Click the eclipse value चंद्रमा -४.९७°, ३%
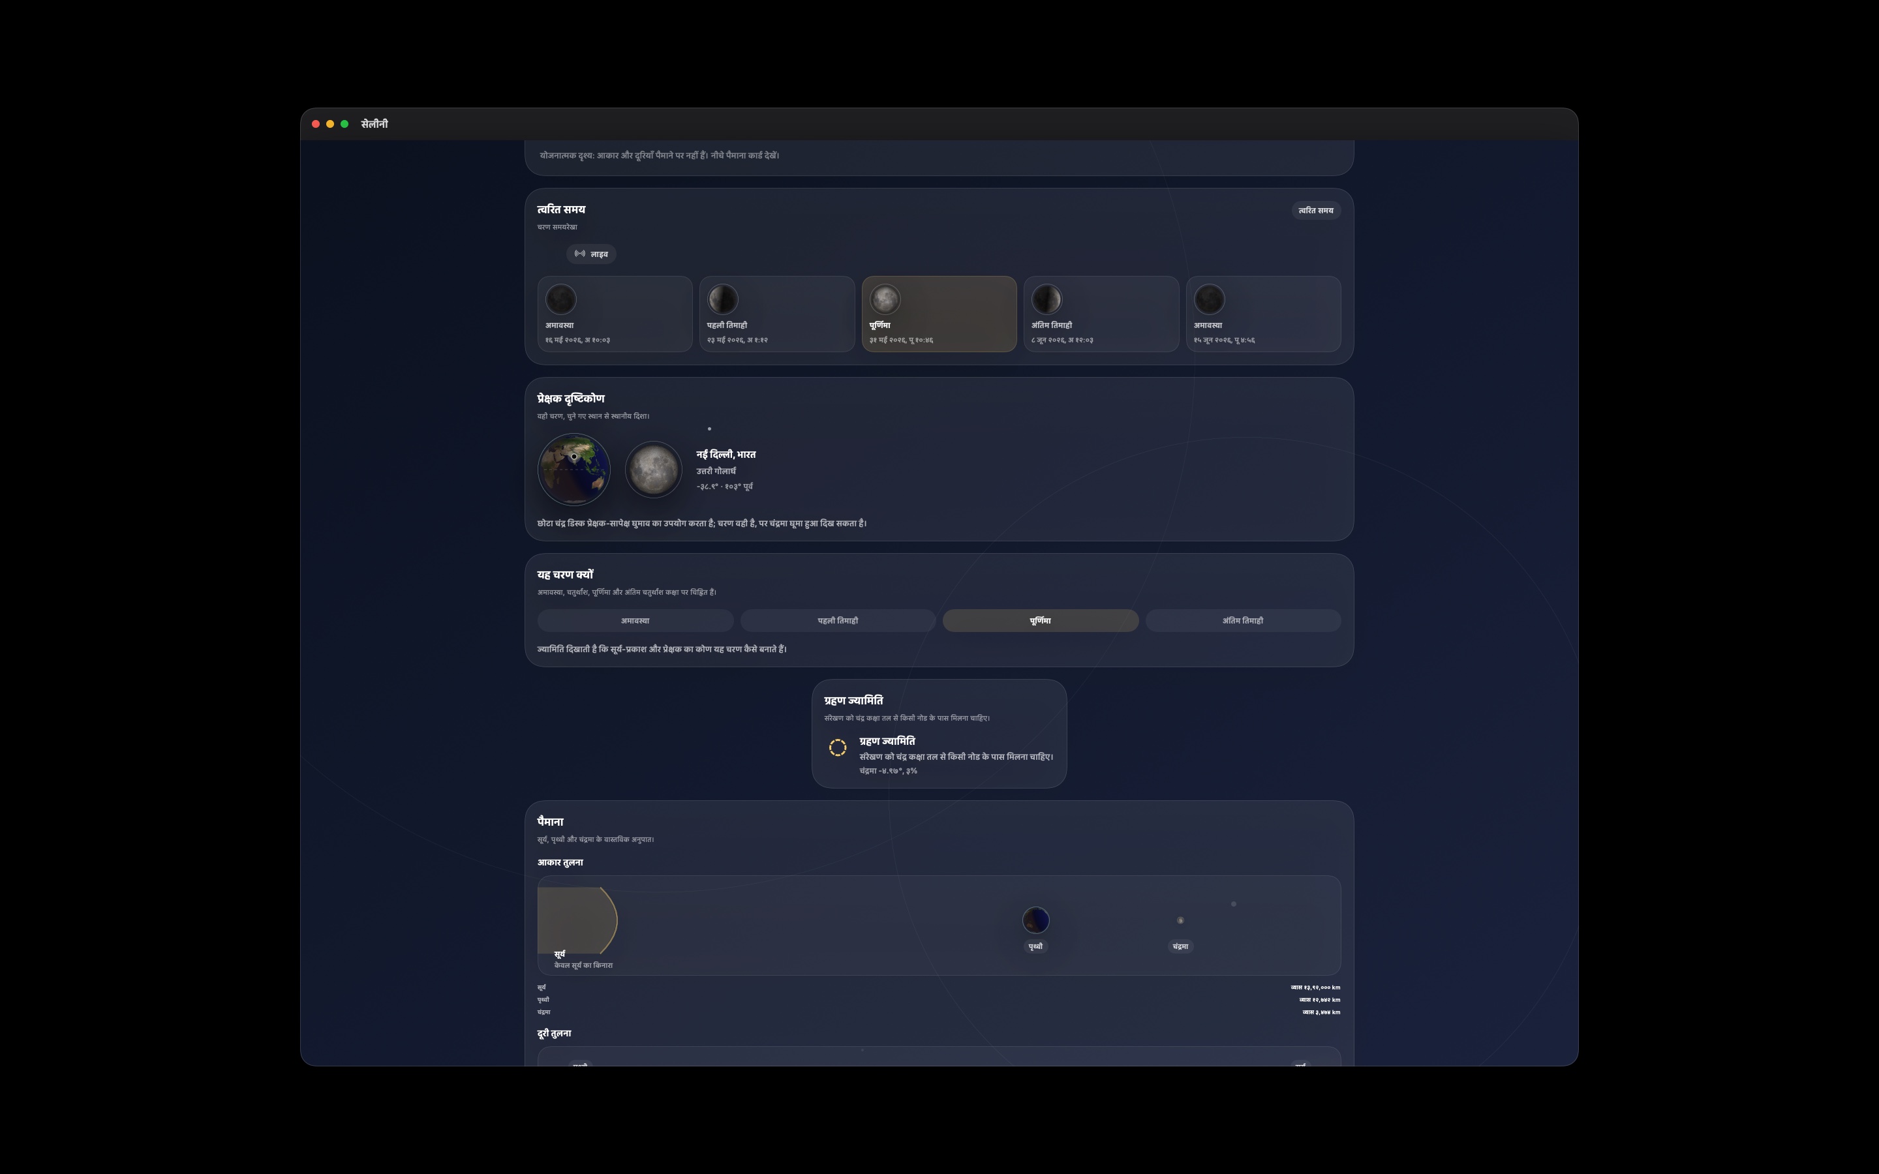 [x=888, y=771]
